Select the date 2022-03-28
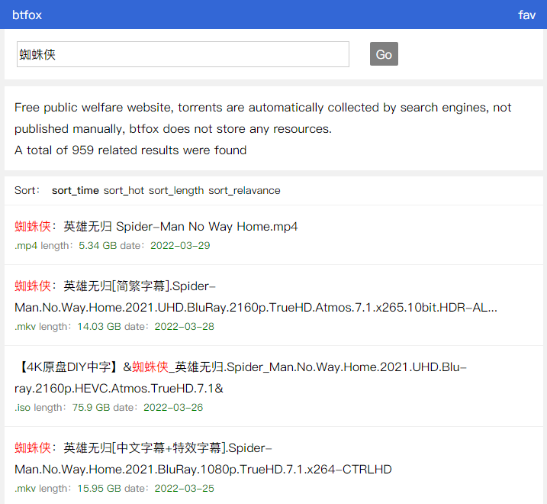 click(184, 327)
